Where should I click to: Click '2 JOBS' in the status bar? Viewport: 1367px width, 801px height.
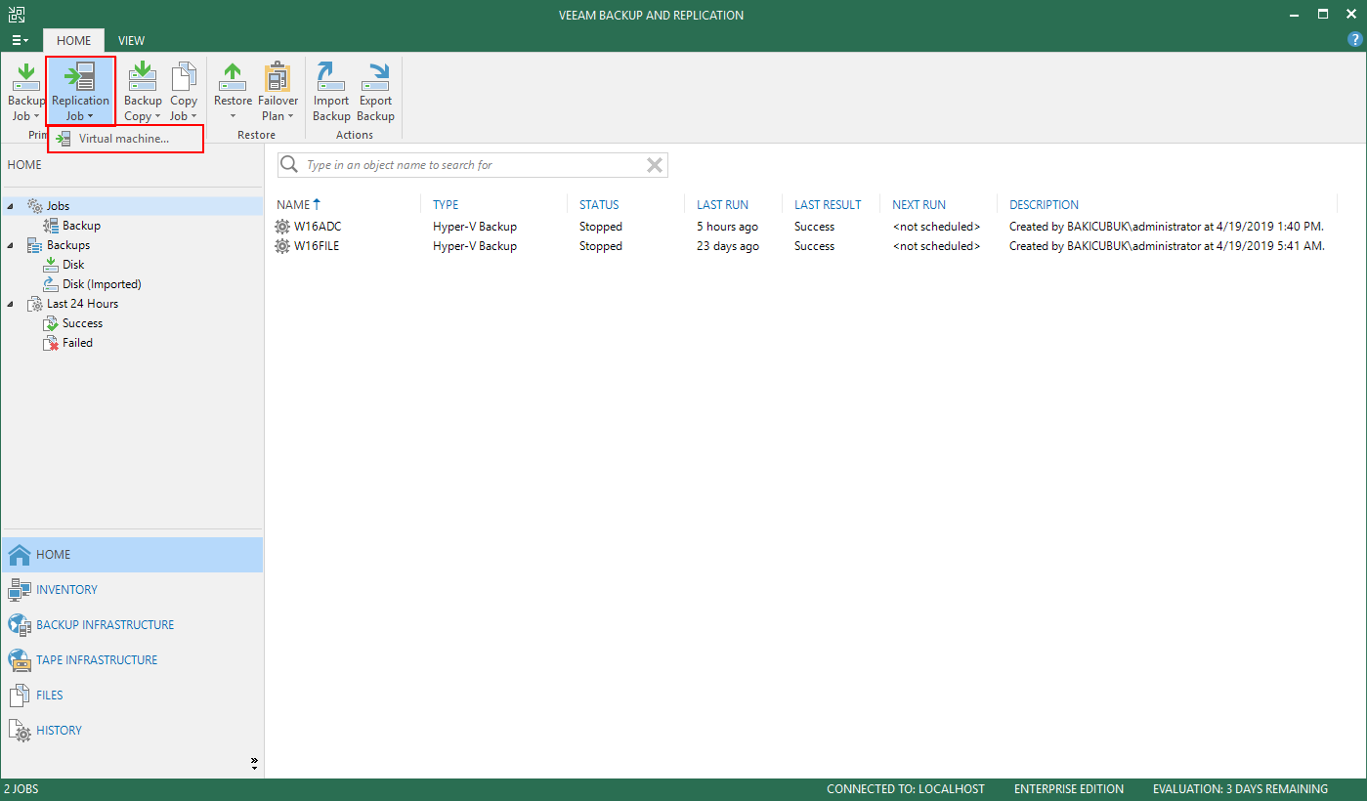click(21, 789)
